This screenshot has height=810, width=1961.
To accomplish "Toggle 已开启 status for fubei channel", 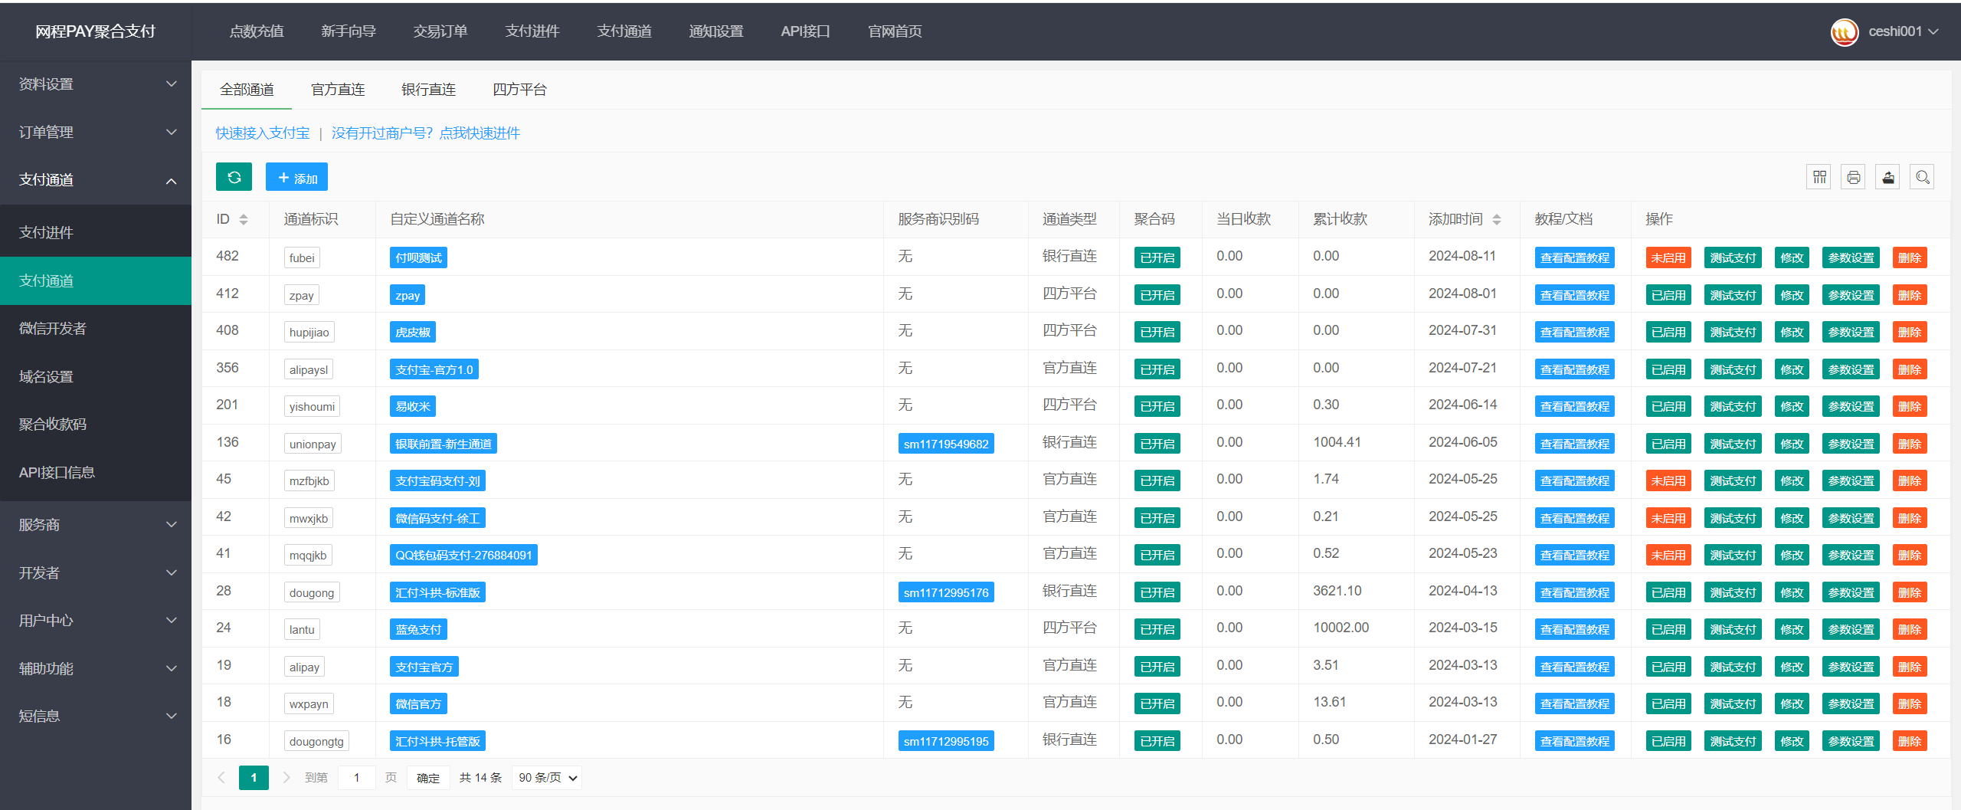I will click(1157, 257).
